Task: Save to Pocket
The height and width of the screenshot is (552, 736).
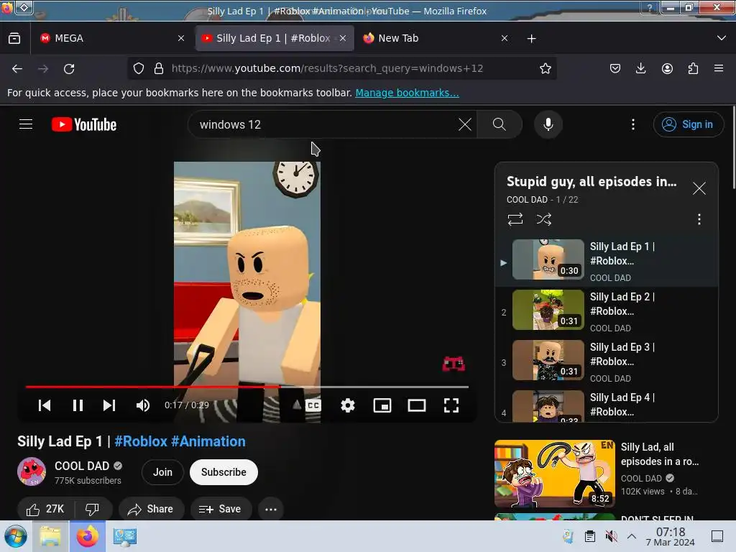Action: click(615, 68)
